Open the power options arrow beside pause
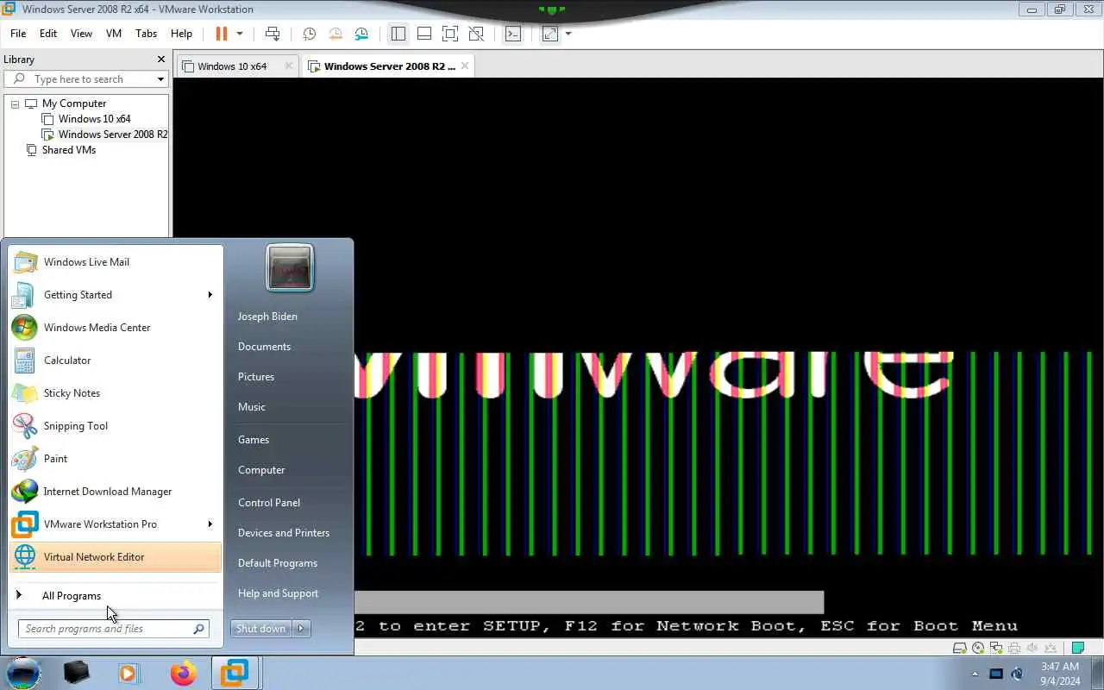 click(x=240, y=34)
